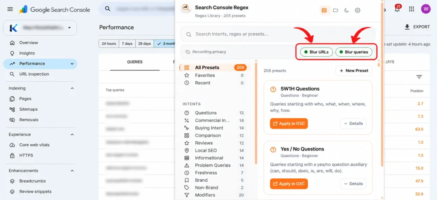The height and width of the screenshot is (200, 437).
Task: Click the Overview home icon in sidebar
Action: (x=12, y=43)
